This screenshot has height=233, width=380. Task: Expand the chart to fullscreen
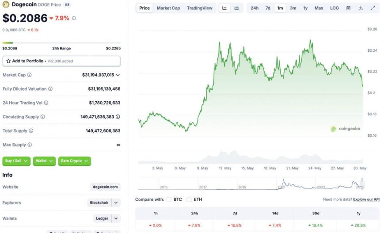coord(372,8)
